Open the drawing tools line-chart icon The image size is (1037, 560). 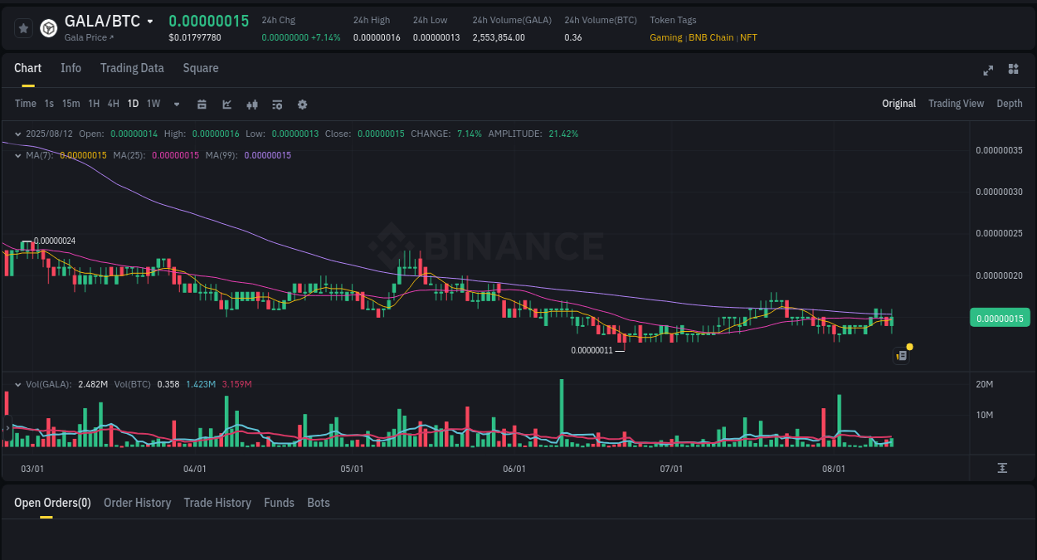click(x=226, y=105)
